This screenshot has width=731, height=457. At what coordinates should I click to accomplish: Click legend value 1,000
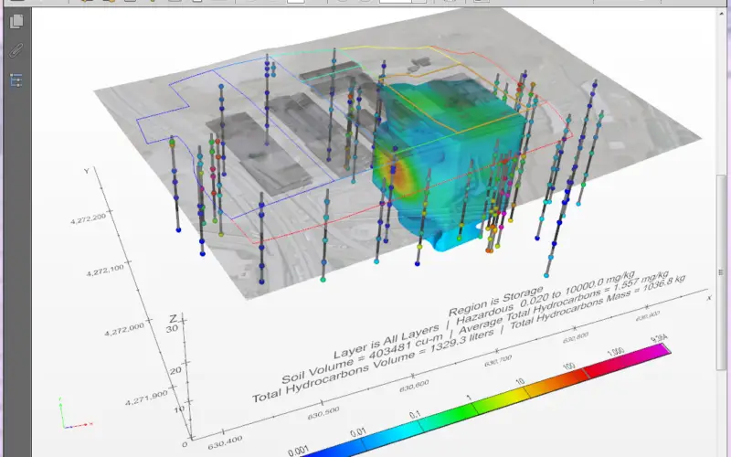pos(616,352)
